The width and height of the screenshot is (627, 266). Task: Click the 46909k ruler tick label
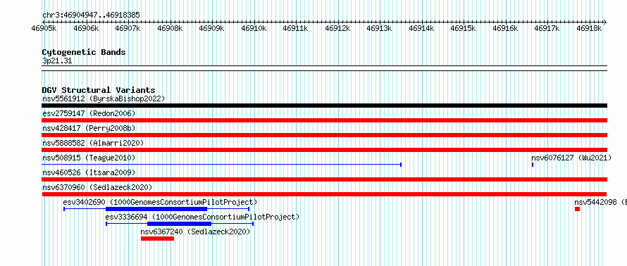pyautogui.click(x=212, y=28)
